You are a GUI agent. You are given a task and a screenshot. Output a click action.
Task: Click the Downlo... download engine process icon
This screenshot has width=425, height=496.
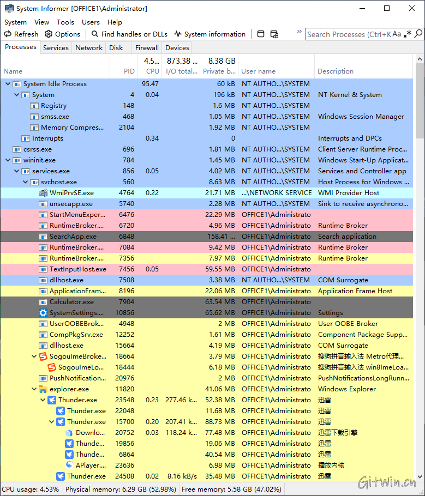point(69,433)
